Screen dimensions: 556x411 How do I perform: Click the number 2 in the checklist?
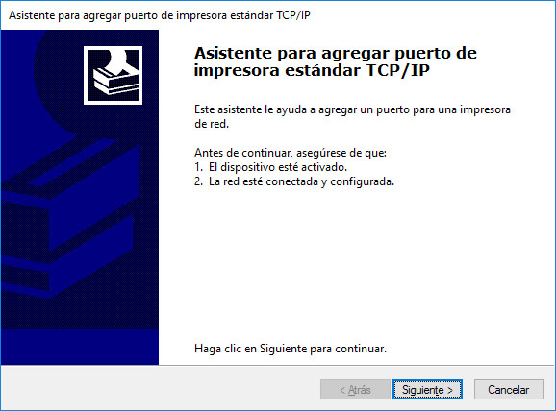(x=198, y=181)
